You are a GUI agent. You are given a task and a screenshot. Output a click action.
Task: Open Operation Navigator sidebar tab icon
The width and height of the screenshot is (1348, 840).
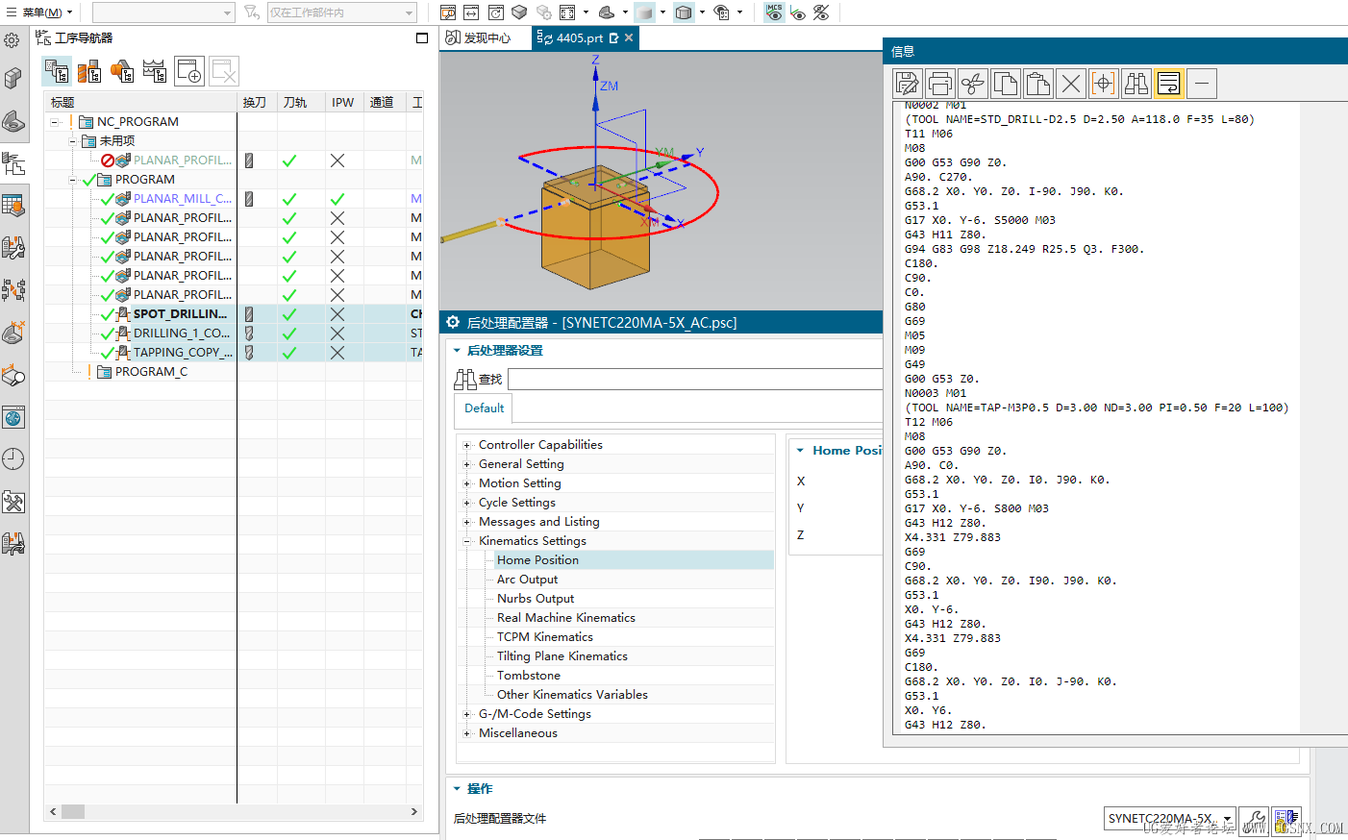tap(13, 163)
